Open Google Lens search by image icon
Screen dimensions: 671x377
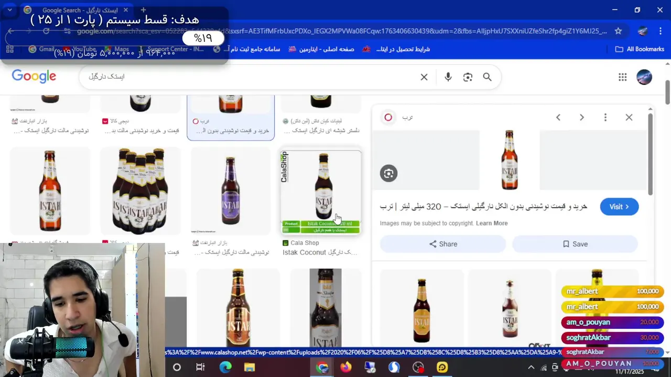tap(468, 77)
